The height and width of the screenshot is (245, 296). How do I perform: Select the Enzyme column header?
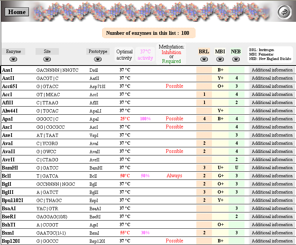click(13, 51)
